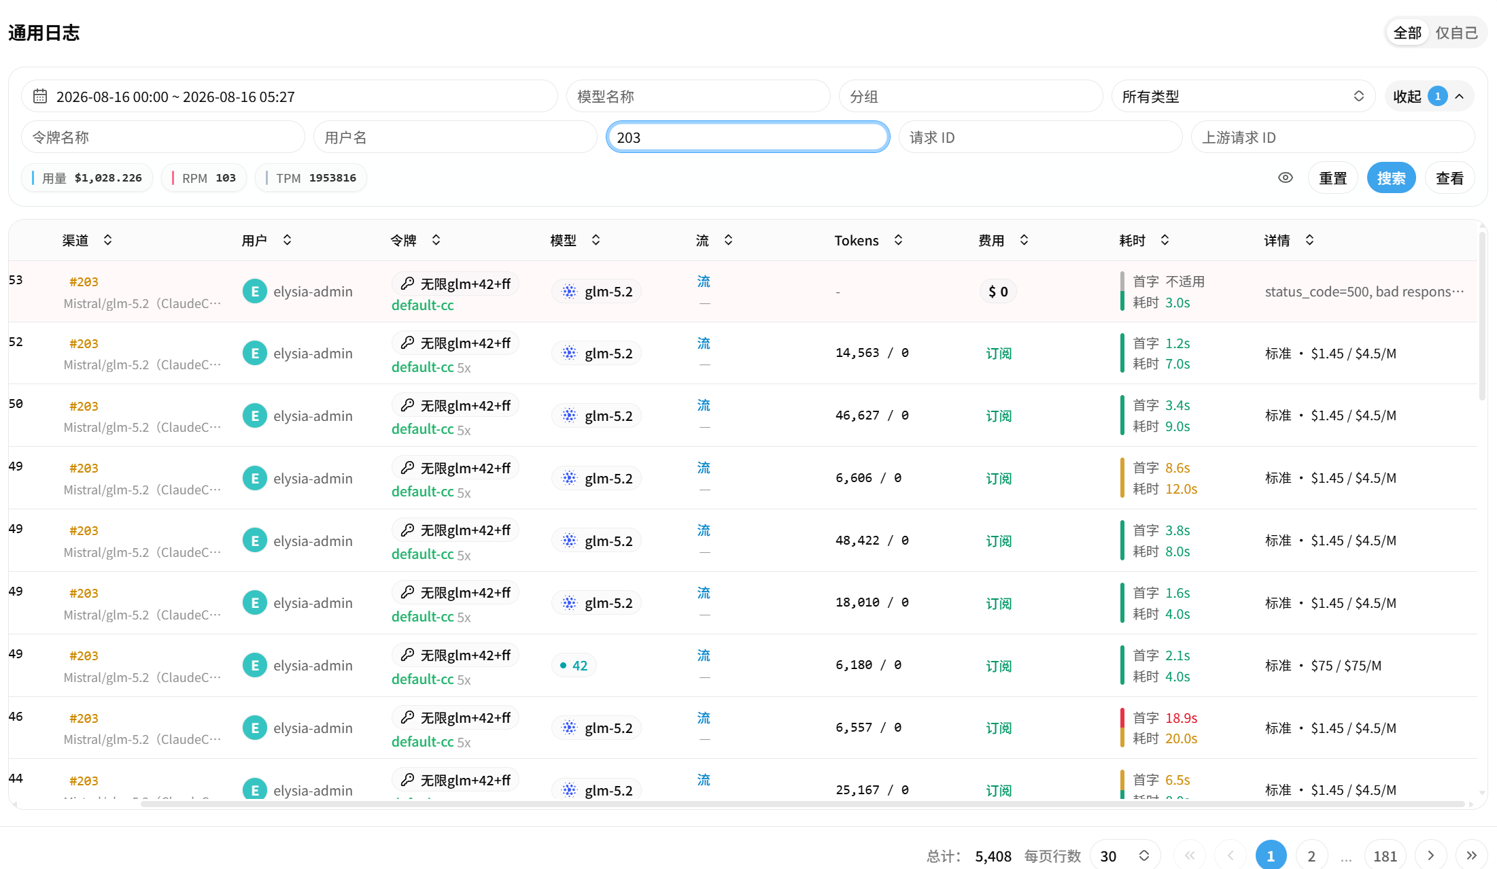Sort by the 渠道 column arrows
The image size is (1497, 869).
coord(107,240)
